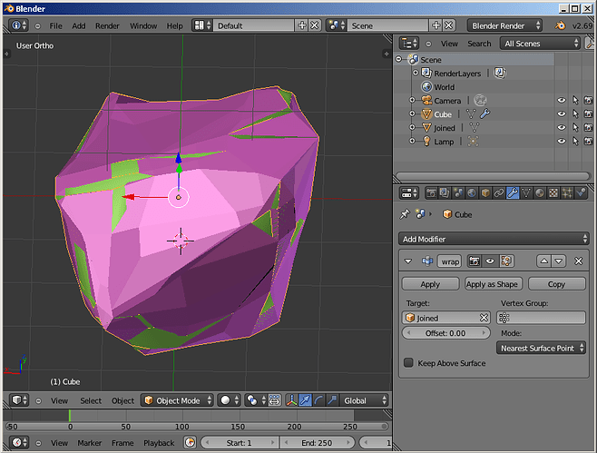Open the Physics properties tab

pos(581,193)
